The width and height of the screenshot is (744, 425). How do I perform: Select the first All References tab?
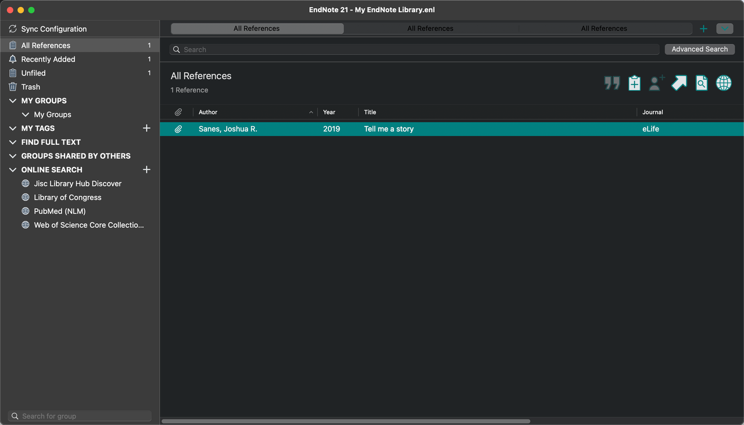[257, 28]
